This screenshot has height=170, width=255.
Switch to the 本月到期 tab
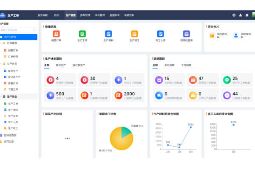(169, 65)
